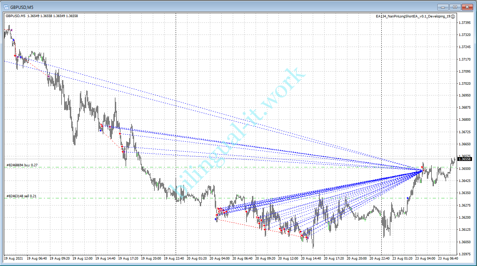Click the purple arrow marker at top-left candles

(11, 30)
